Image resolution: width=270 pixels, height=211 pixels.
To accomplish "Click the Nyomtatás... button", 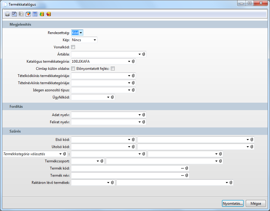I will pos(233,204).
